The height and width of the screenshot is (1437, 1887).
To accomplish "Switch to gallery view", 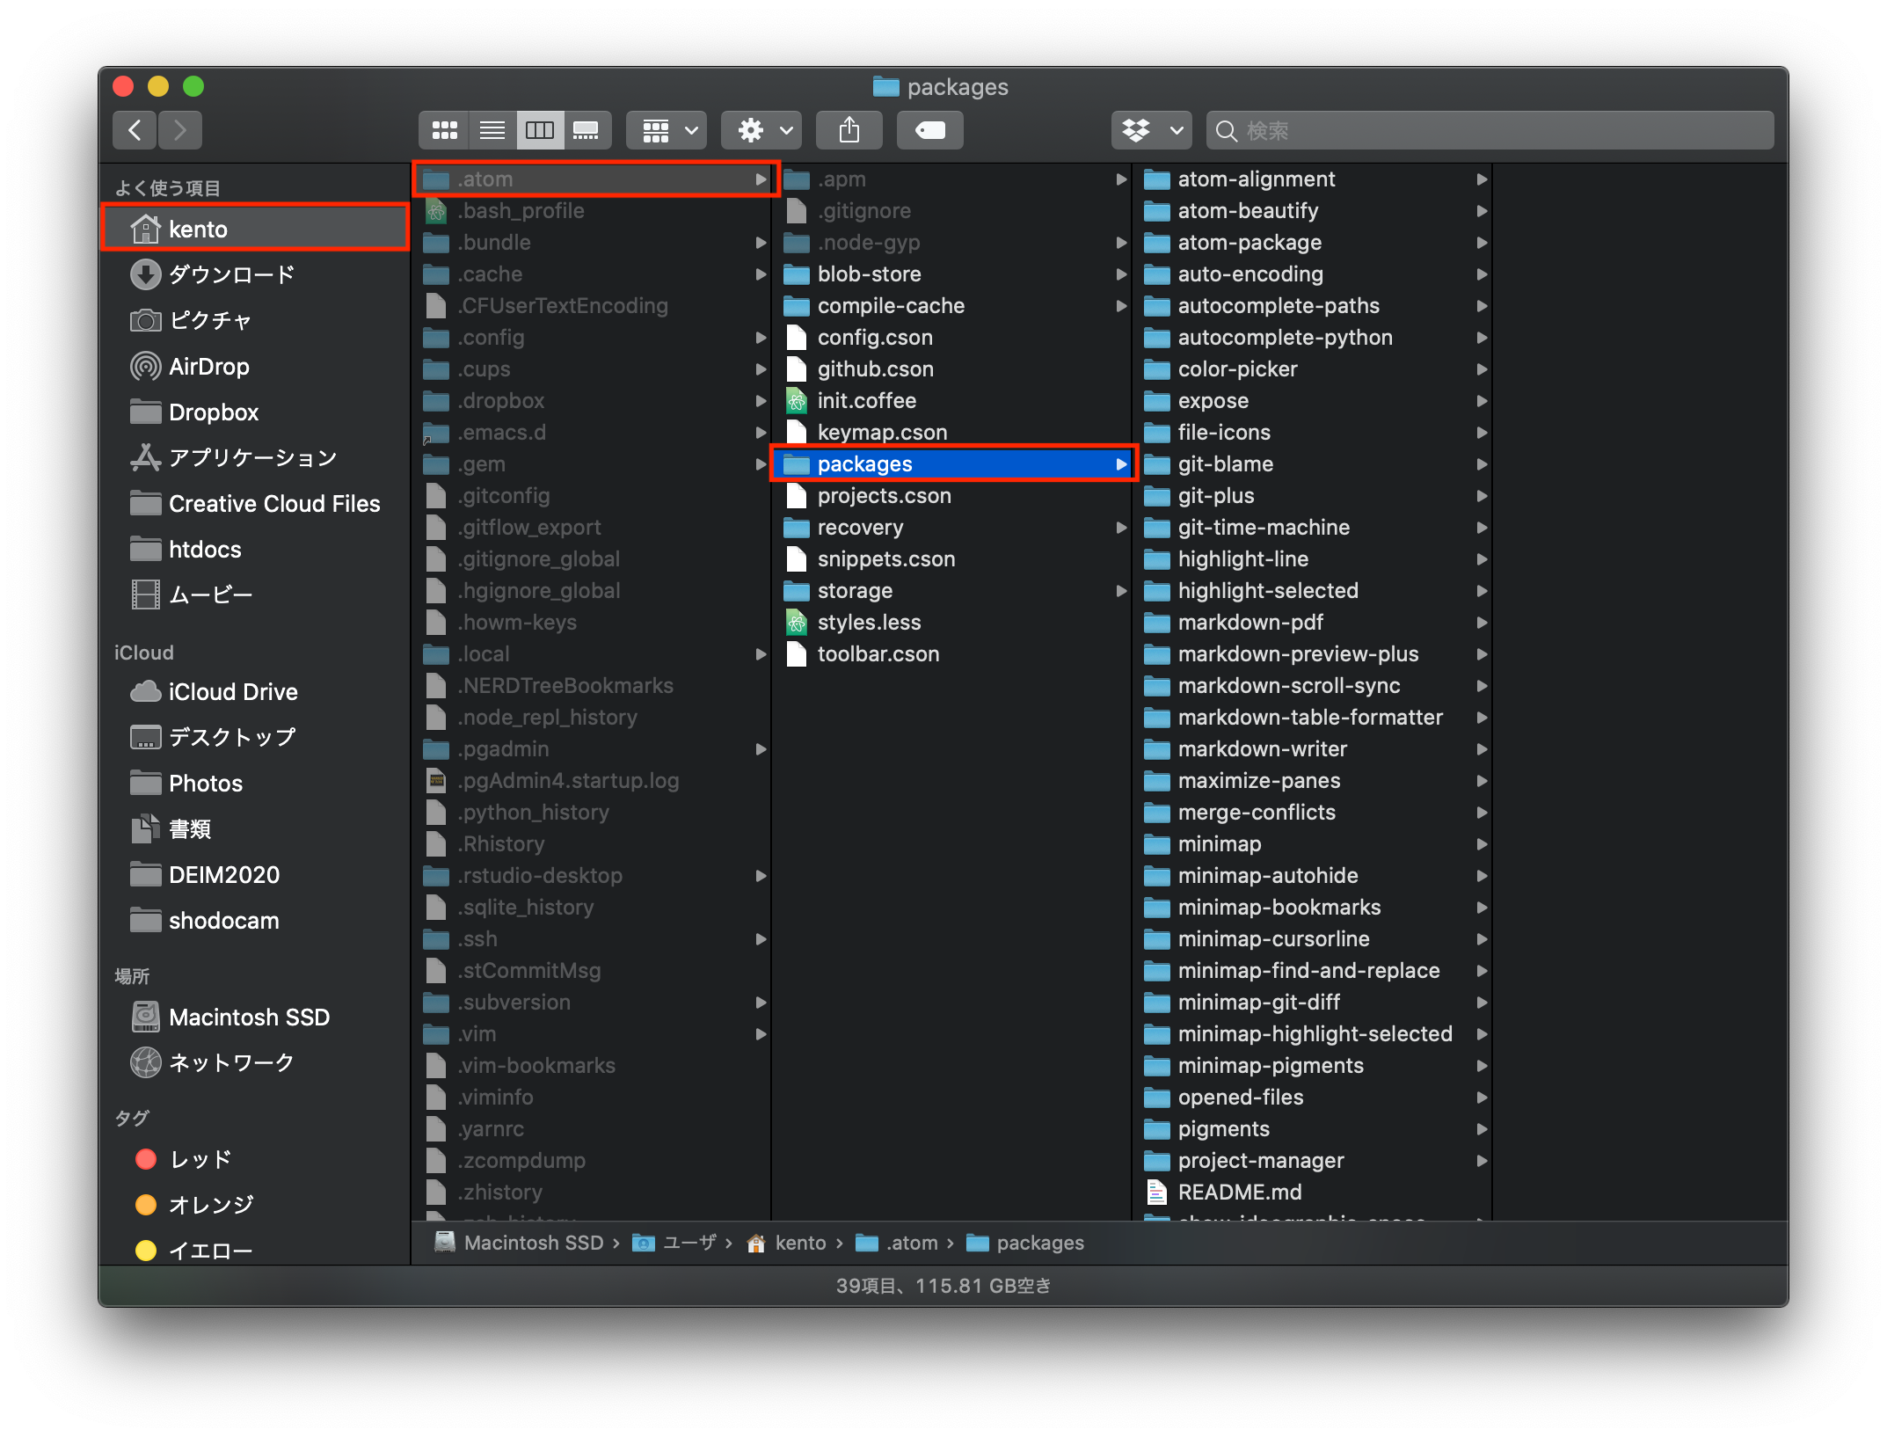I will pos(586,130).
